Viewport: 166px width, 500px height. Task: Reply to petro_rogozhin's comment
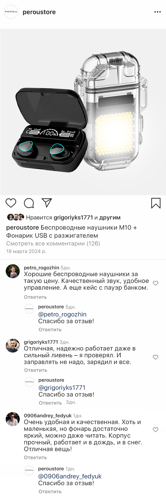[x=36, y=297]
